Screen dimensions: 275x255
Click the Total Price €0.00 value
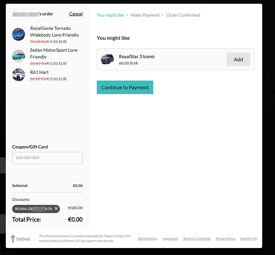[75, 219]
